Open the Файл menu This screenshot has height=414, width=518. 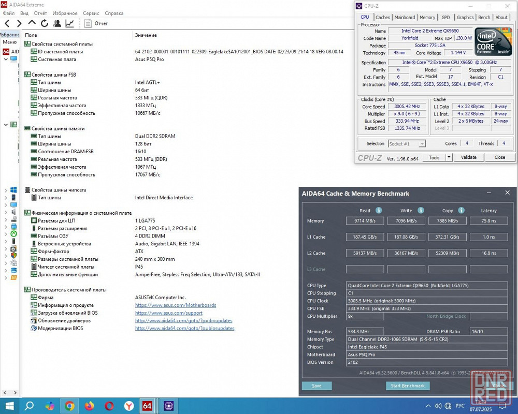[9, 13]
